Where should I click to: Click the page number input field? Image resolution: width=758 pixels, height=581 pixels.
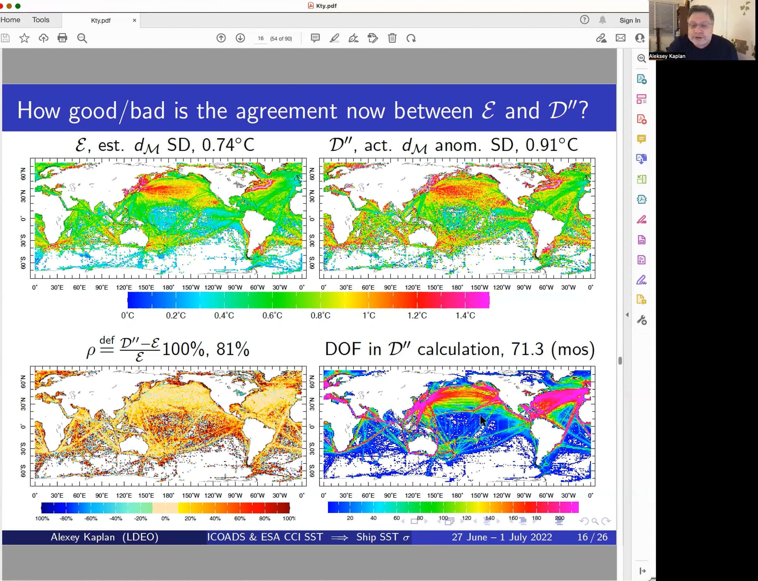click(x=261, y=39)
